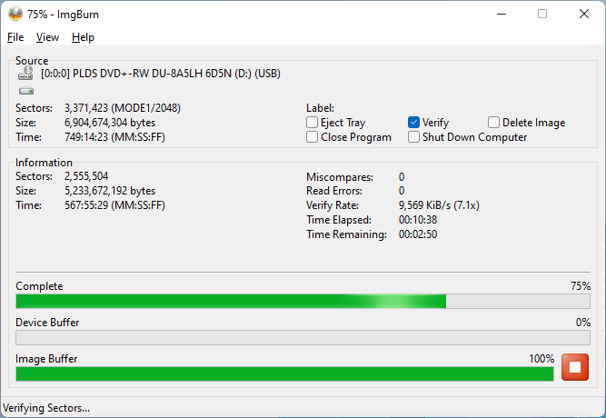Close the ImgBurn window

pos(584,14)
